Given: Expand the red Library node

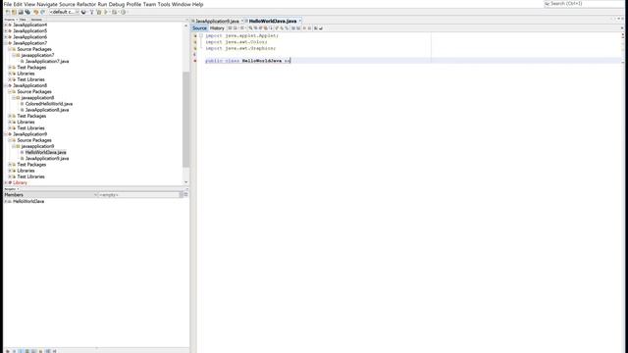Looking at the screenshot, I should 6,183.
